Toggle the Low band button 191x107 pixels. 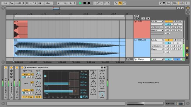pyautogui.click(x=26, y=90)
